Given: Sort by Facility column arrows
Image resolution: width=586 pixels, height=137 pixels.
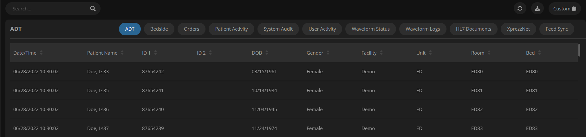Looking at the screenshot, I should 381,53.
